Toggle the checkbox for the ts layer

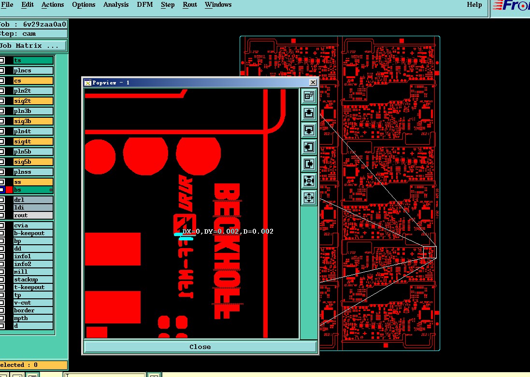(2, 60)
